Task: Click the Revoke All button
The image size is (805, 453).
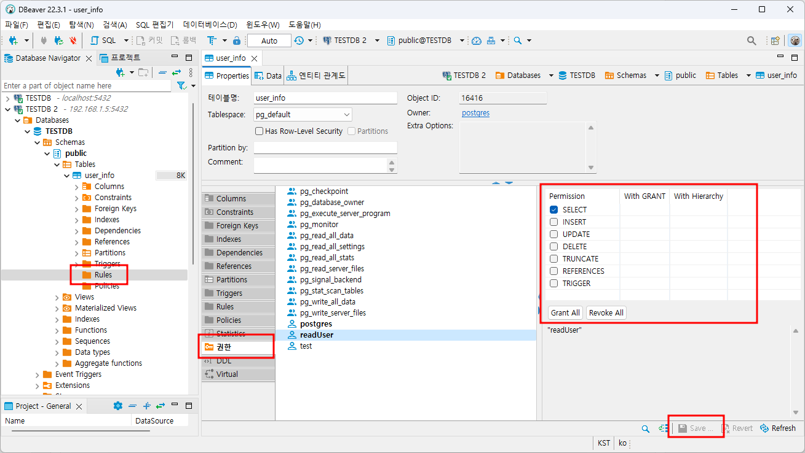Action: pos(606,312)
